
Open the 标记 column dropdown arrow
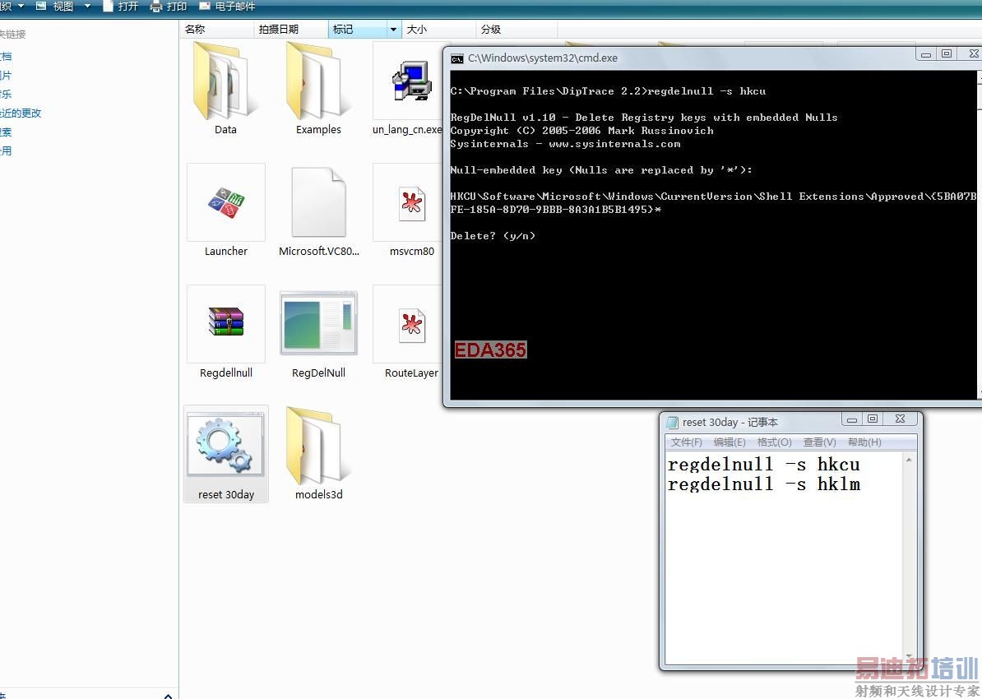click(x=393, y=29)
